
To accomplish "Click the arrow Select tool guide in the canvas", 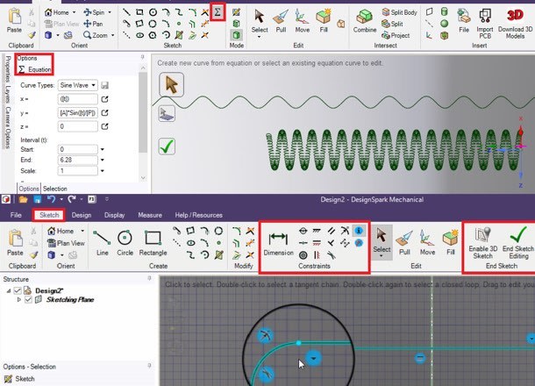I will click(x=171, y=84).
